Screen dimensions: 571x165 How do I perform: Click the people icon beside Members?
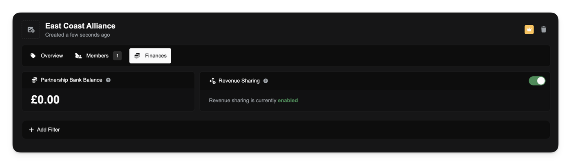click(78, 56)
